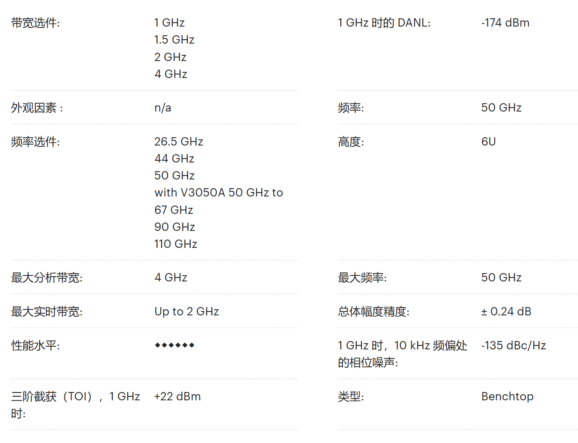Select the +22 dBm TOI value

coord(177,396)
